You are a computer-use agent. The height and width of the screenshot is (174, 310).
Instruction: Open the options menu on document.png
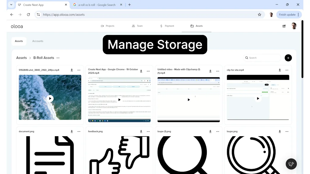pos(79,131)
